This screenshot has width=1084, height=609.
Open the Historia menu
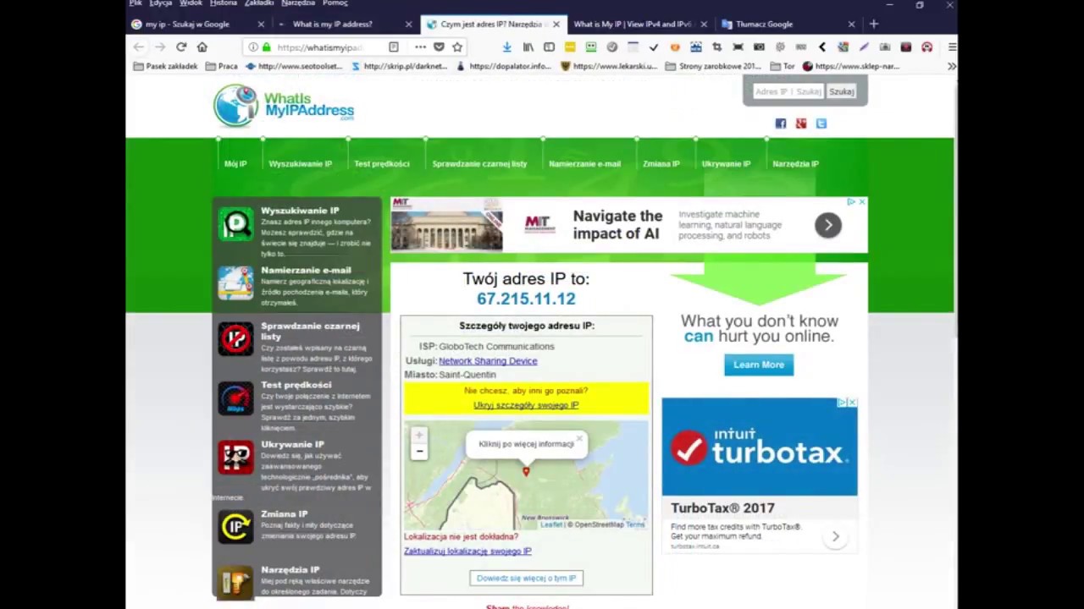(x=224, y=3)
